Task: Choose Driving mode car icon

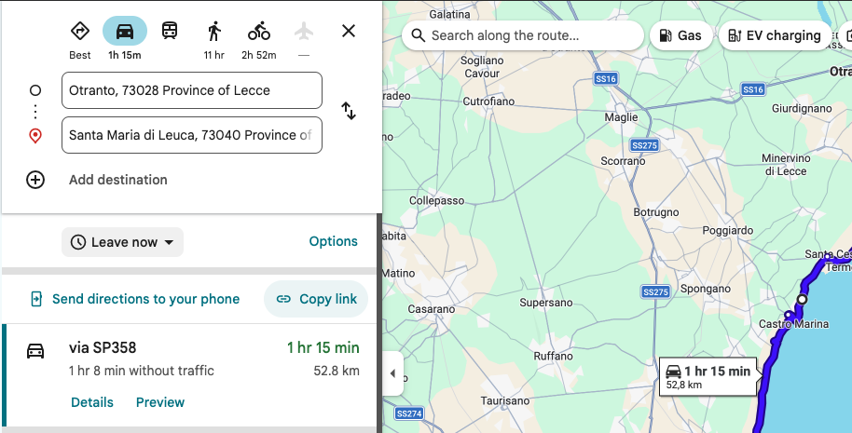Action: pos(125,31)
